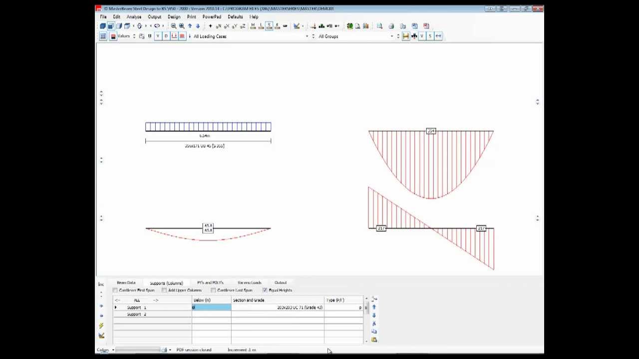Toggle the V button near All Groups
The height and width of the screenshot is (359, 639).
[422, 36]
